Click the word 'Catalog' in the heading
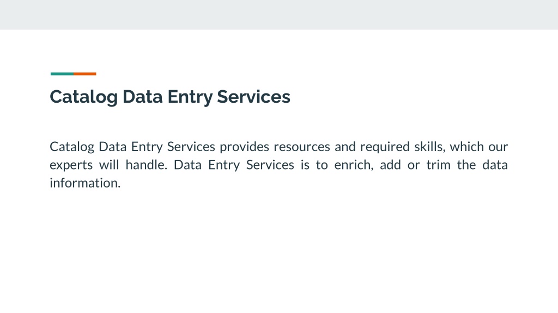 83,97
